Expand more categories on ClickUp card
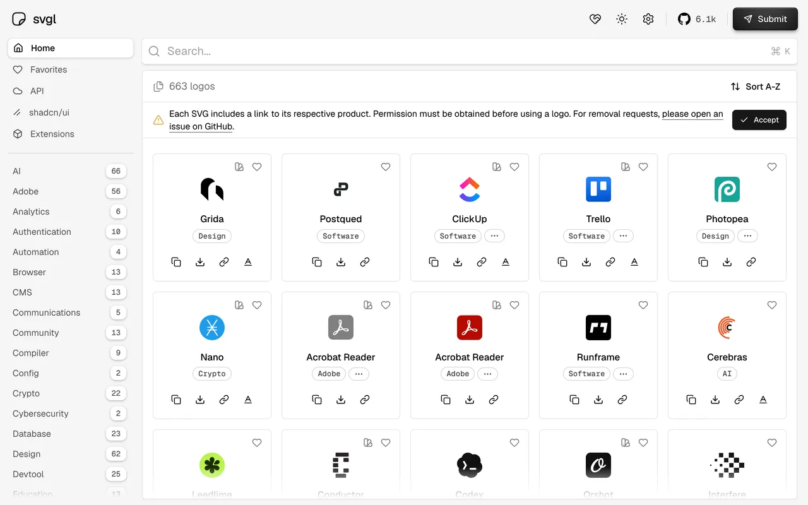The width and height of the screenshot is (808, 505). click(494, 236)
